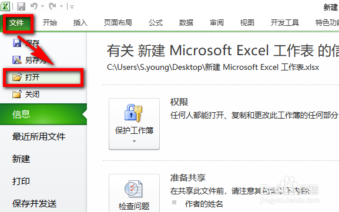339x212 pixels.
Task: Select the 信息 section in backstage menu
Action: click(43, 115)
